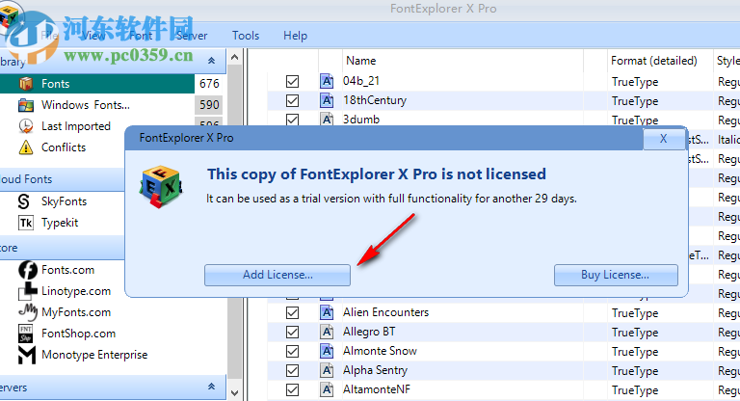Collapse the Servers section chevron
This screenshot has height=401, width=740.
coord(211,387)
